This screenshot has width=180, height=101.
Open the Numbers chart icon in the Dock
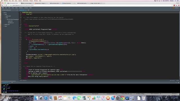[x=94, y=98]
